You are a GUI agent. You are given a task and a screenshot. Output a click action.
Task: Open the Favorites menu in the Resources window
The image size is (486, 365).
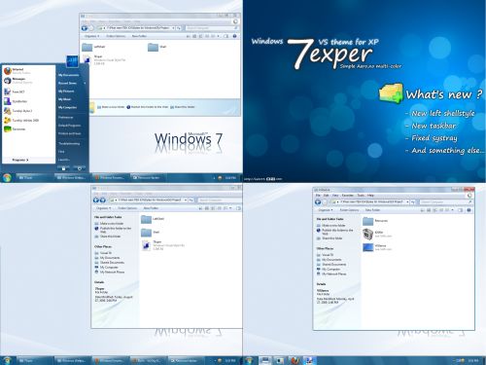(348, 196)
